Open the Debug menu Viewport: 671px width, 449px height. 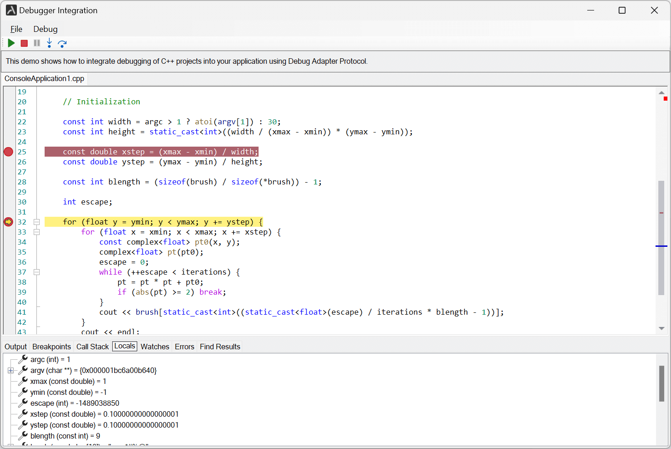click(x=46, y=29)
